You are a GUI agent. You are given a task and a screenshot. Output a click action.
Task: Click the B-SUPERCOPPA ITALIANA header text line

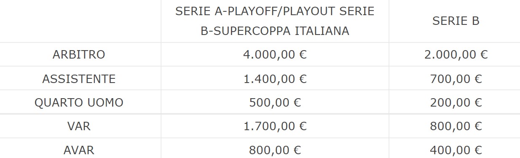(275, 31)
